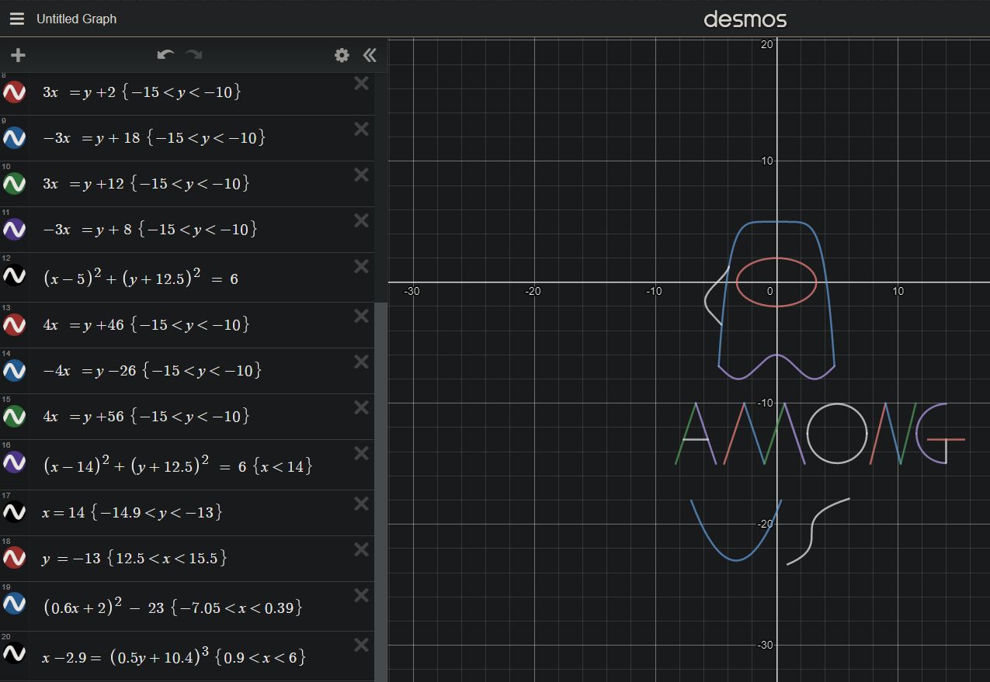Open the color picker for expression 11
The image size is (990, 682).
pos(14,229)
